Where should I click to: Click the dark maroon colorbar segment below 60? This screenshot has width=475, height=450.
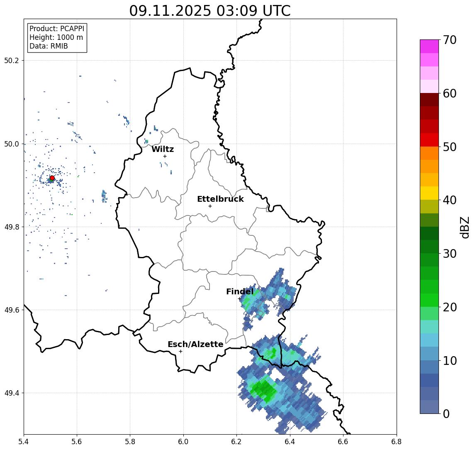pyautogui.click(x=429, y=100)
